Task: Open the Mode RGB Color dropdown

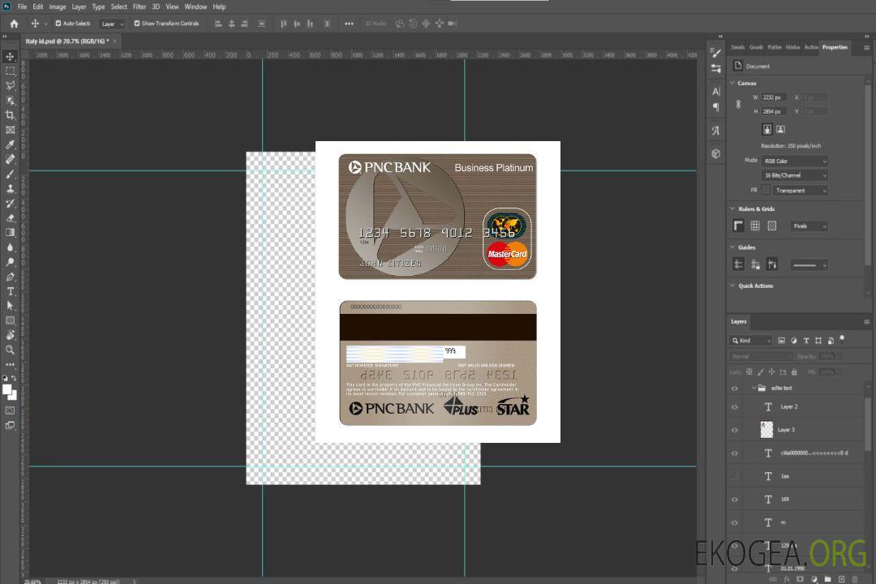Action: tap(794, 161)
